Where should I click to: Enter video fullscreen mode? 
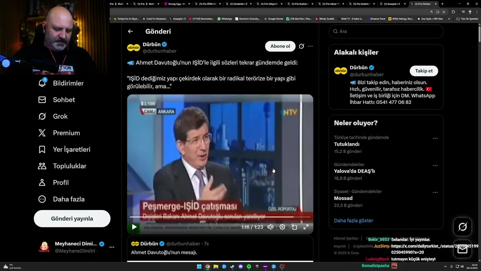coord(306,227)
